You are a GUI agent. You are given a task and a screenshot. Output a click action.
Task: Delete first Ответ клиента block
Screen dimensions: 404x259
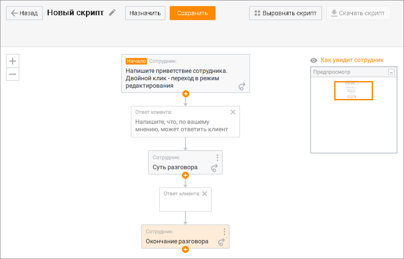[233, 112]
